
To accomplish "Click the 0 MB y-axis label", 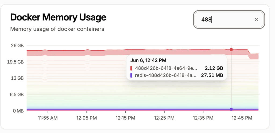I will (17, 111).
